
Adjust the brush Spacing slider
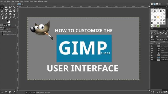(159, 31)
